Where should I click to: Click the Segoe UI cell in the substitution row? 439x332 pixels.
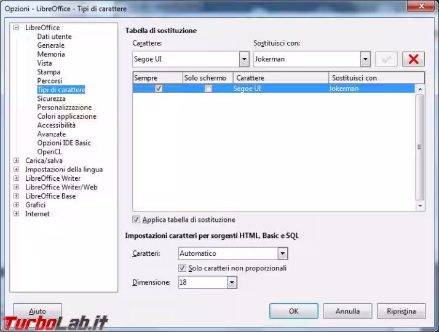click(247, 89)
